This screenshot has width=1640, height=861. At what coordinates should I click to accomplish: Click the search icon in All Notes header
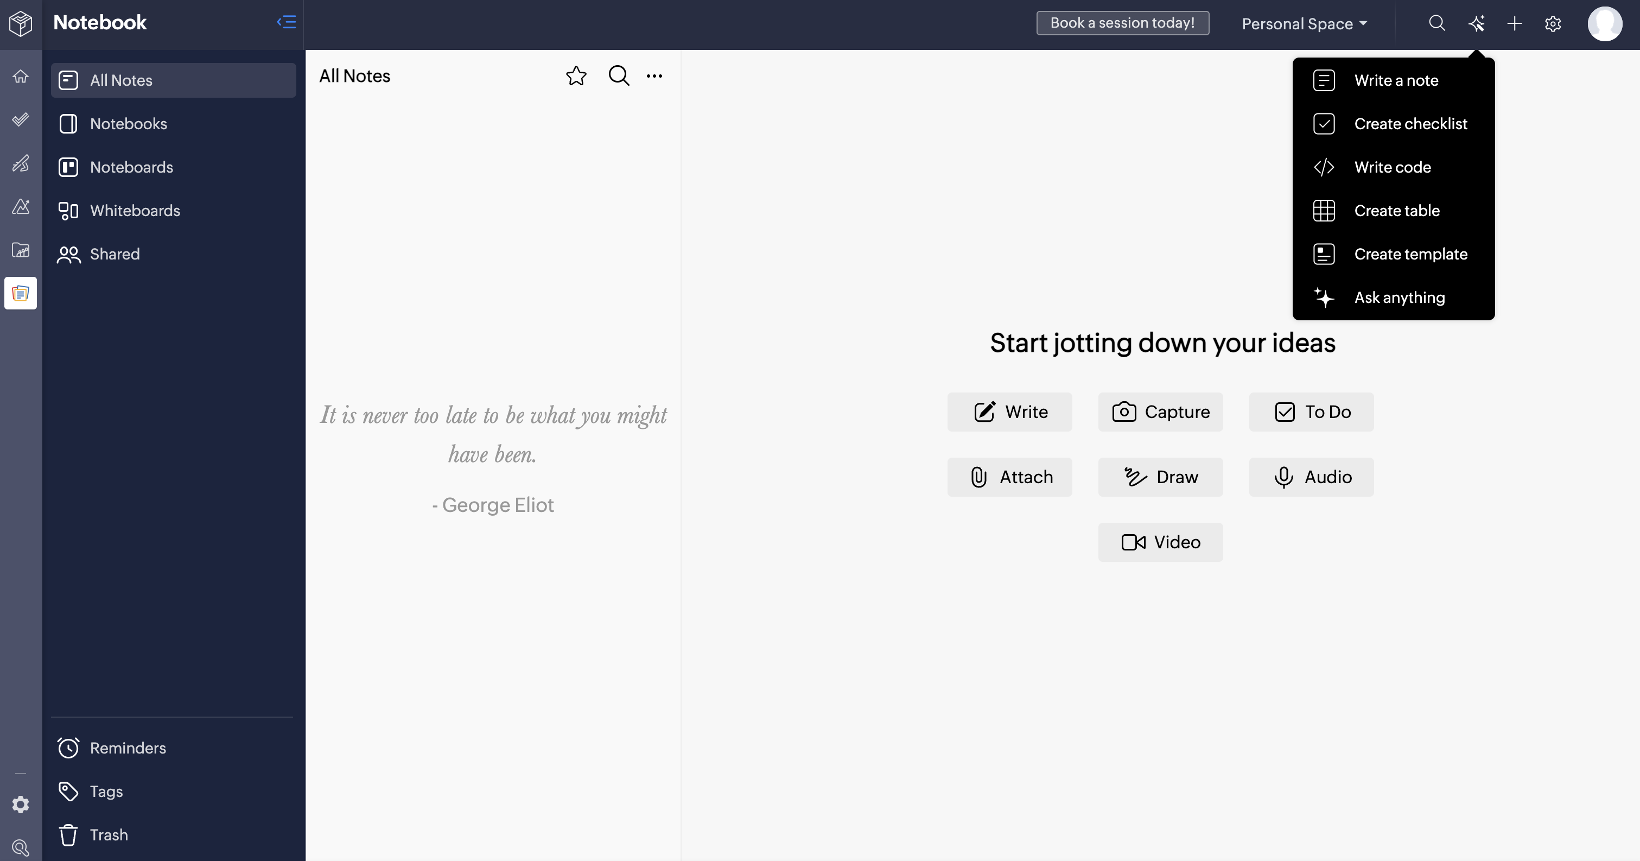[618, 76]
